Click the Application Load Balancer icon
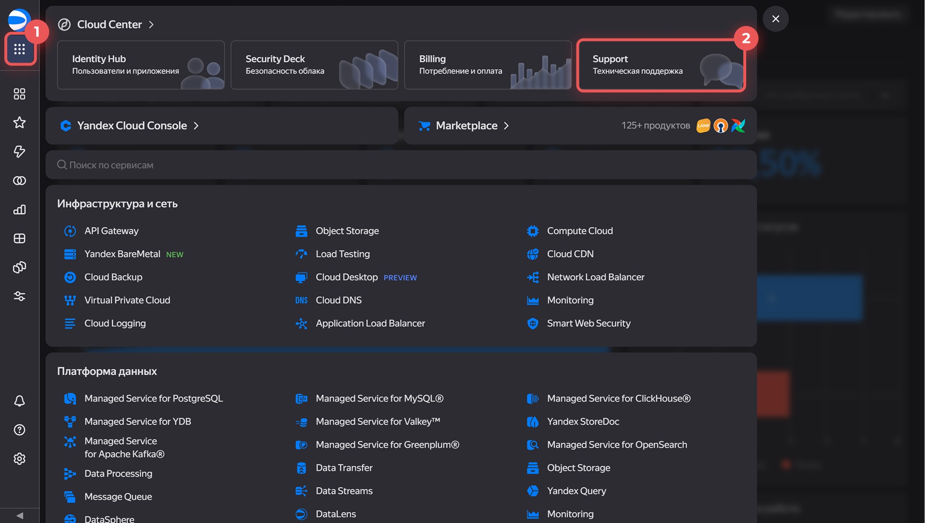Viewport: 925px width, 523px height. point(301,323)
